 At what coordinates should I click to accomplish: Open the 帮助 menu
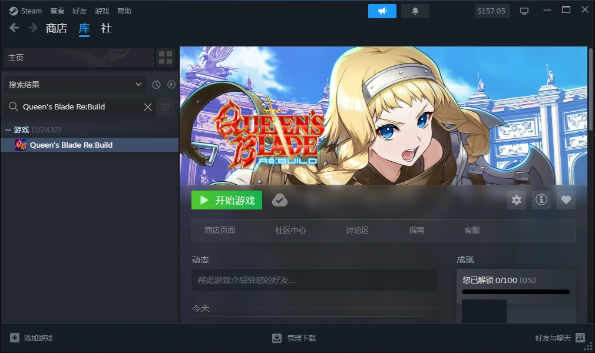(124, 11)
